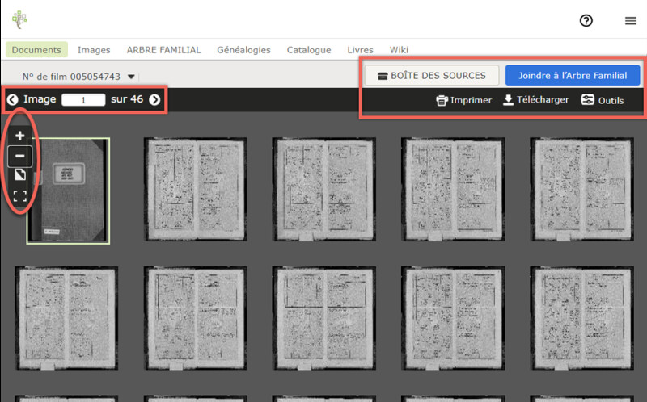This screenshot has height=402, width=647.
Task: Expand the N° de film dropdown arrow
Action: pyautogui.click(x=131, y=77)
